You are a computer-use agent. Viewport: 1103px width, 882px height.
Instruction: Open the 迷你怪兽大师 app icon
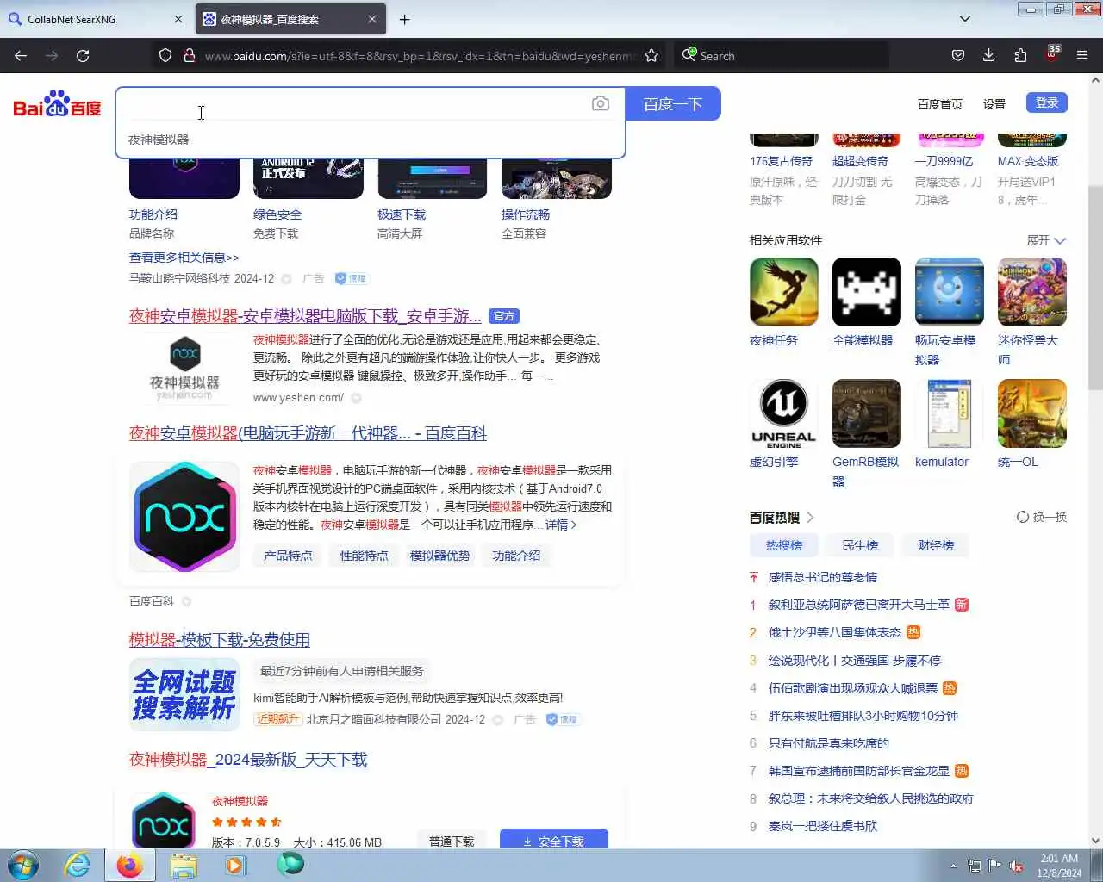(x=1032, y=292)
